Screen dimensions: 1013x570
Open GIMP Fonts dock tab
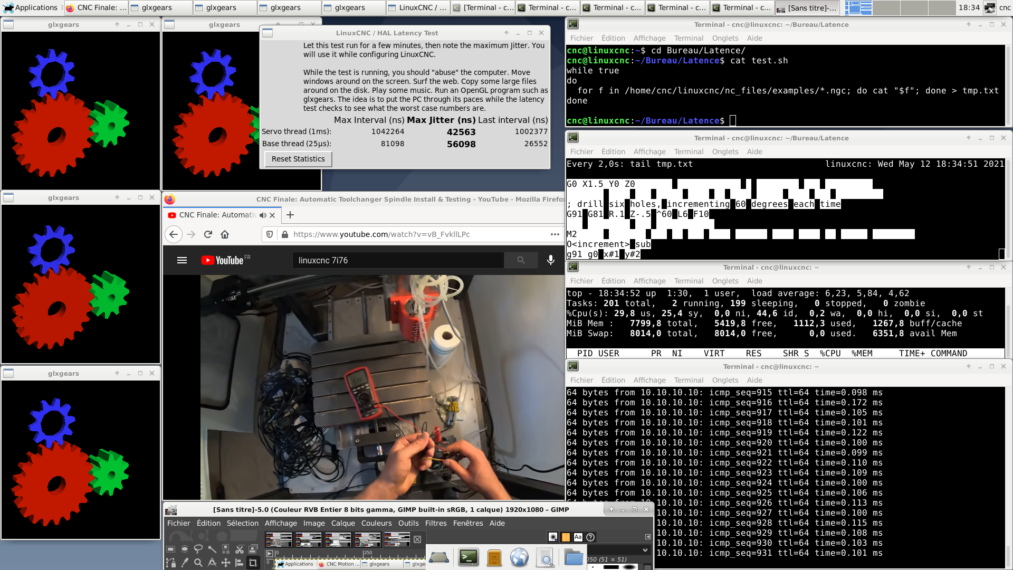coord(578,537)
